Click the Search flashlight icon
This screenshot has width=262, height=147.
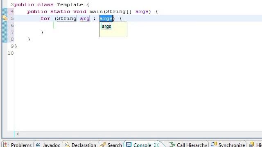pyautogui.click(x=103, y=145)
